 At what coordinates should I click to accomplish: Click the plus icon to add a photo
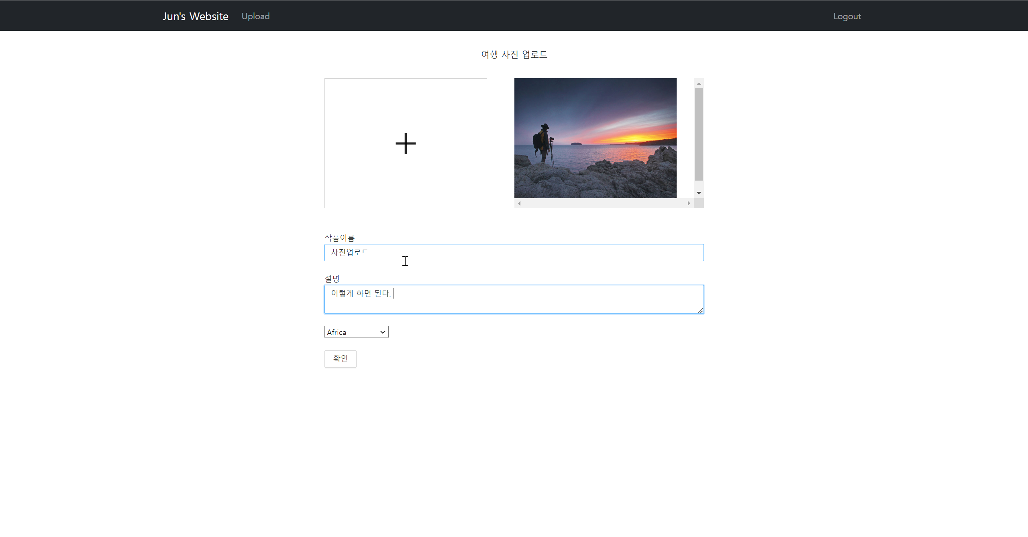(x=405, y=143)
